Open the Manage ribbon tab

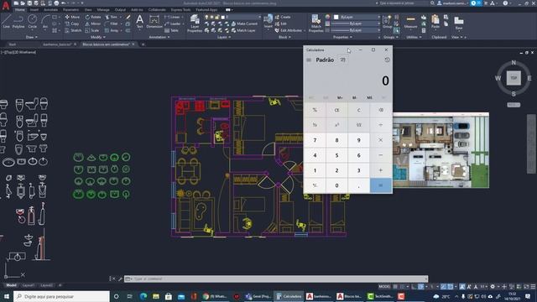point(103,9)
